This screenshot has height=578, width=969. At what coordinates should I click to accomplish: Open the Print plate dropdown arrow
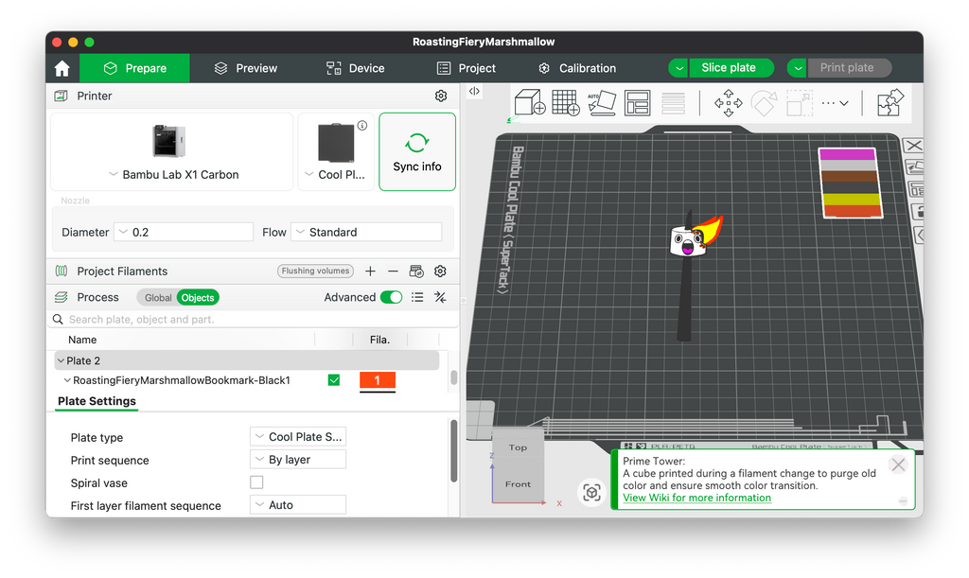click(797, 68)
